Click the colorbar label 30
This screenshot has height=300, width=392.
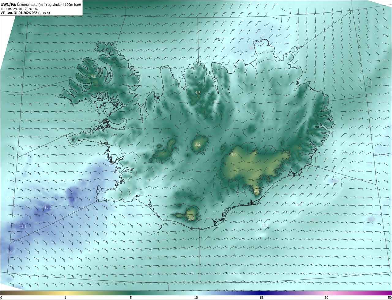(x=326, y=298)
